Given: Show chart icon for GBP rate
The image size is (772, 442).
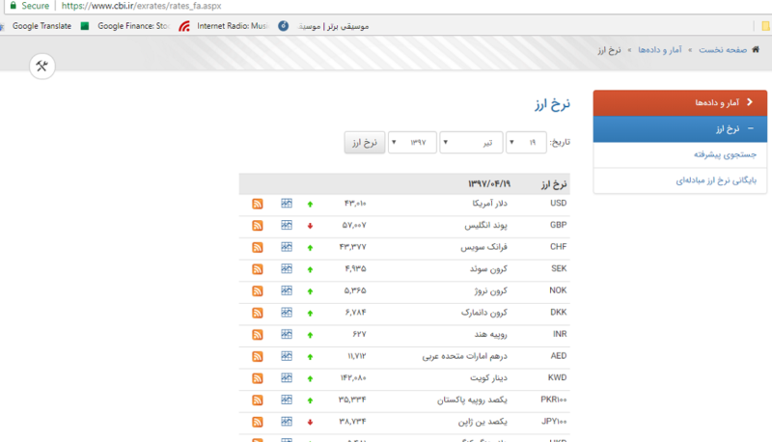Looking at the screenshot, I should click(287, 225).
